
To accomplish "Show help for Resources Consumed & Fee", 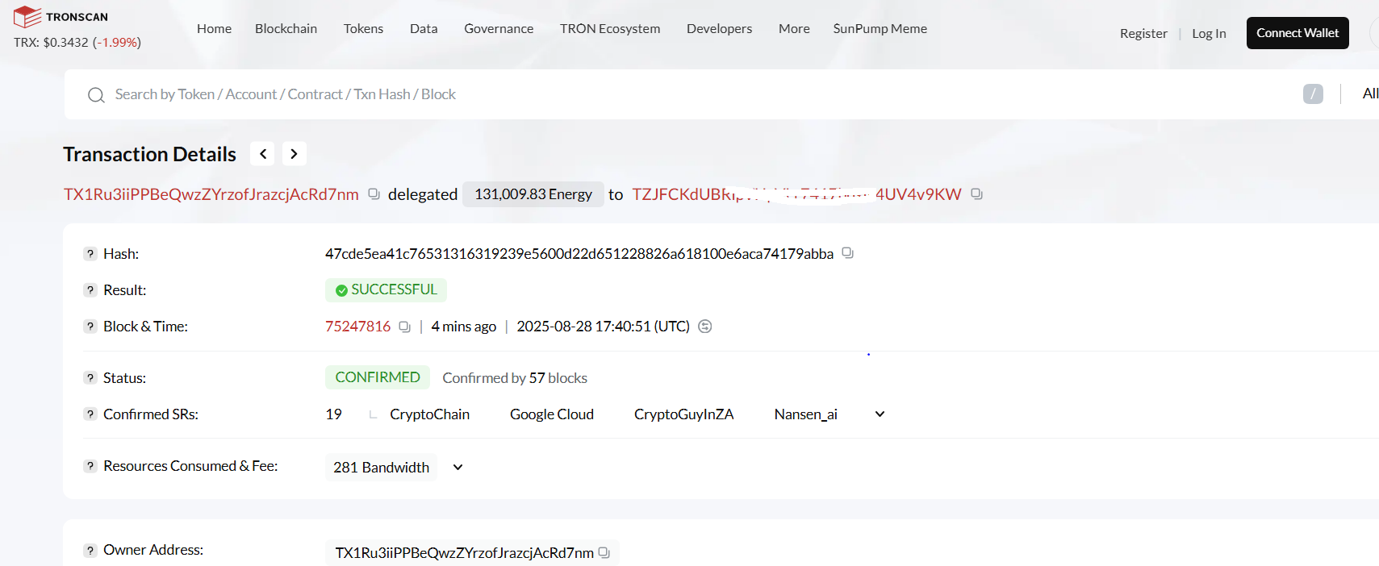I will click(x=90, y=466).
